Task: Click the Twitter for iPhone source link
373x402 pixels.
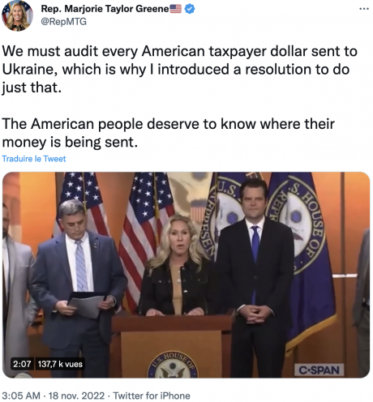Action: 152,396
